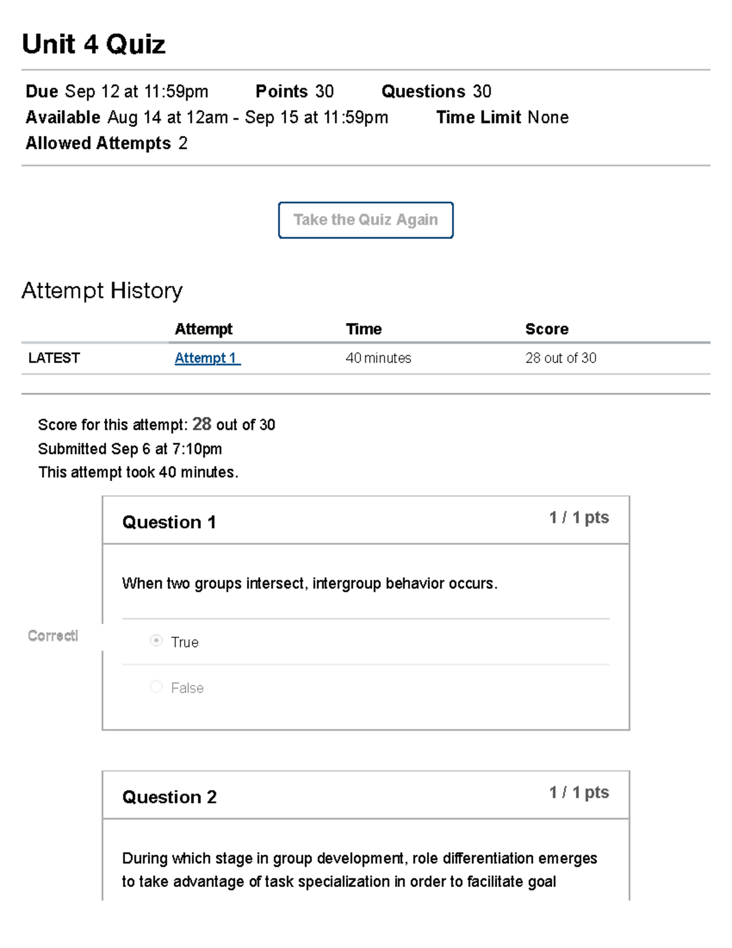Viewport: 732px width, 948px height.
Task: Select the True radio button
Action: click(157, 641)
